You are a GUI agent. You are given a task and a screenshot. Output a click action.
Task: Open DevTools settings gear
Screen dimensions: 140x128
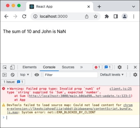tap(120, 67)
